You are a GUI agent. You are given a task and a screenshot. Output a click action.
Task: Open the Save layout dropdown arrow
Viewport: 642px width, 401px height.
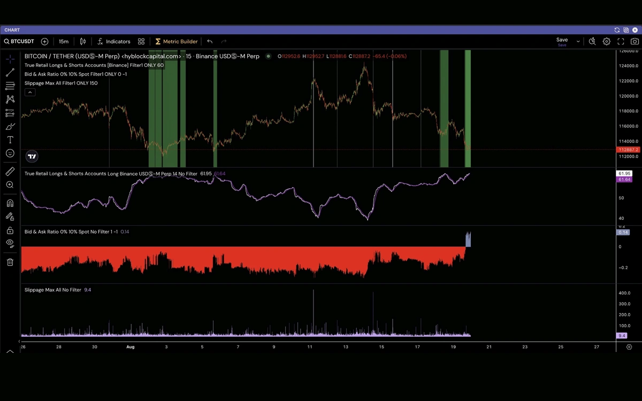point(578,41)
